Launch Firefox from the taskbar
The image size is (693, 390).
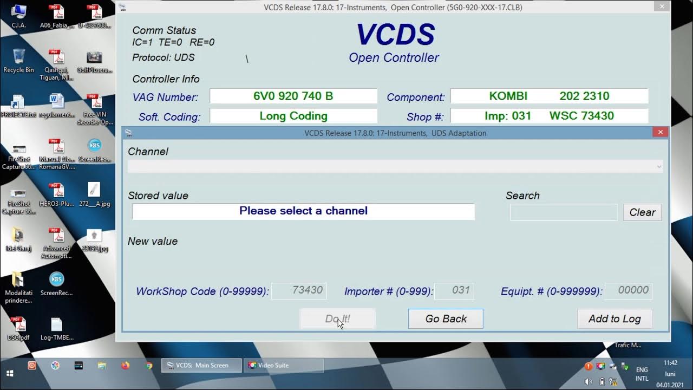[x=126, y=366]
